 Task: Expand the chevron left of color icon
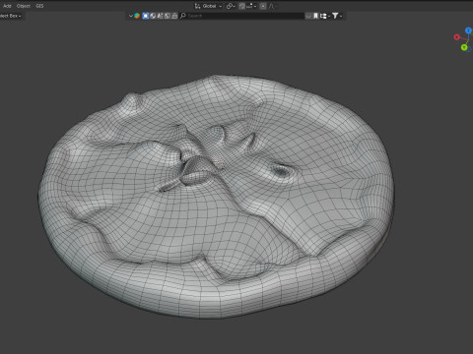pyautogui.click(x=131, y=16)
